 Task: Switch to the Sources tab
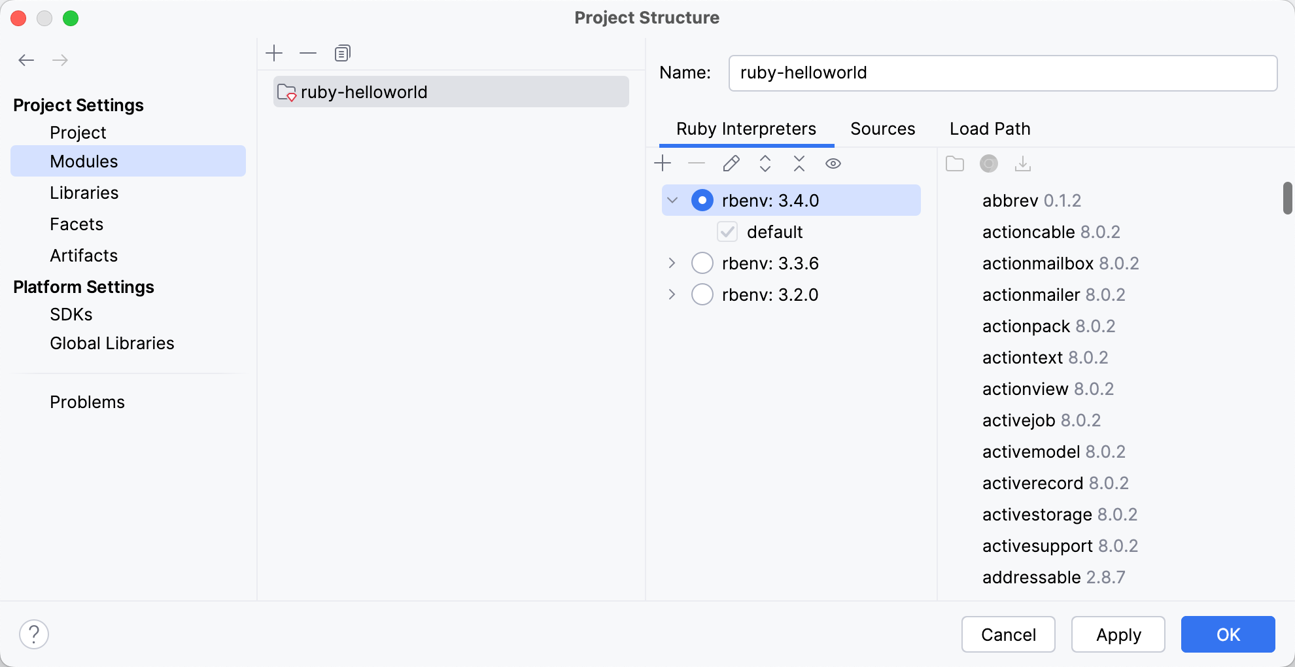[882, 129]
